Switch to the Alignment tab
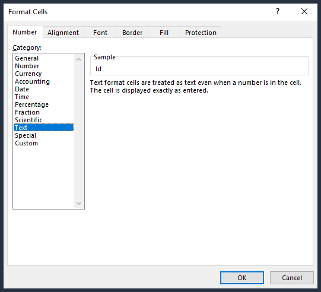 pyautogui.click(x=63, y=33)
